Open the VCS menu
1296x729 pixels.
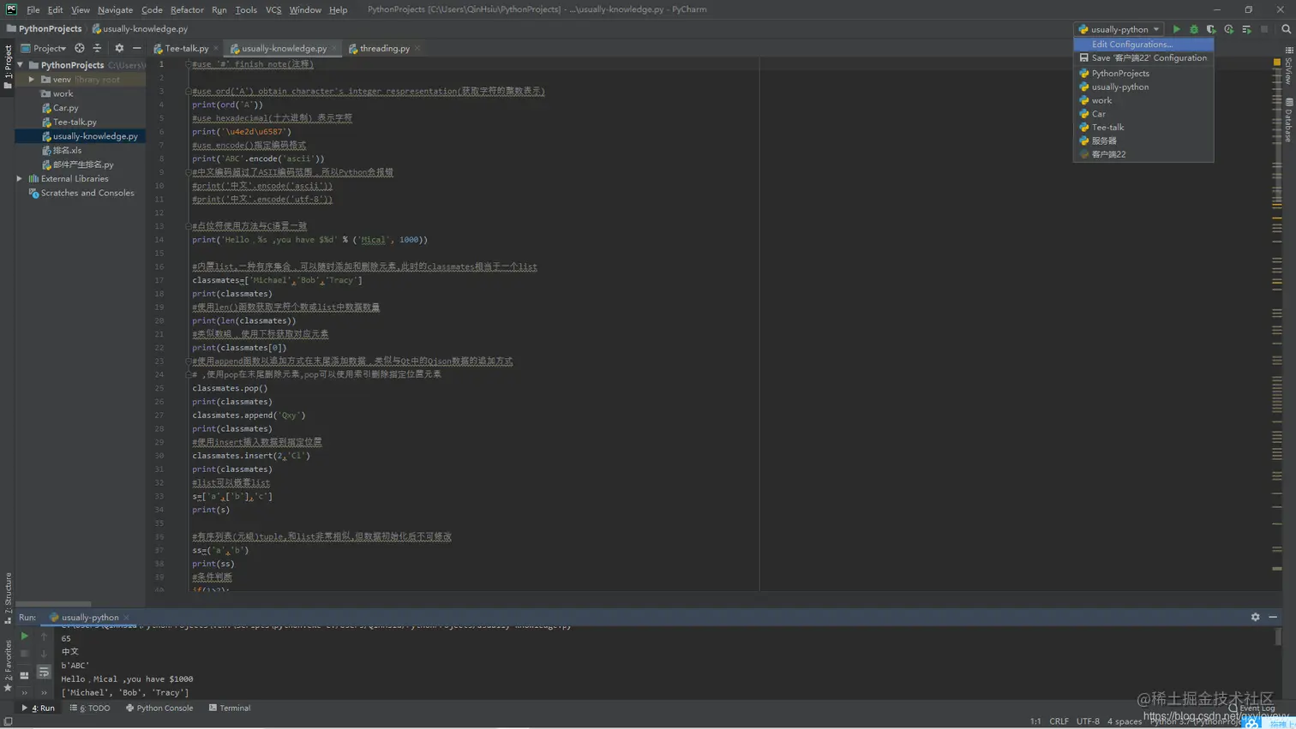click(273, 9)
